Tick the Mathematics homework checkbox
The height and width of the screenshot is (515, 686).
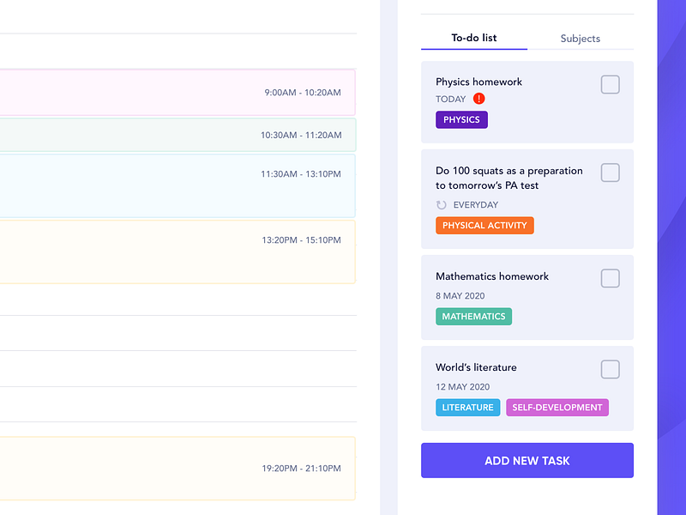point(610,278)
